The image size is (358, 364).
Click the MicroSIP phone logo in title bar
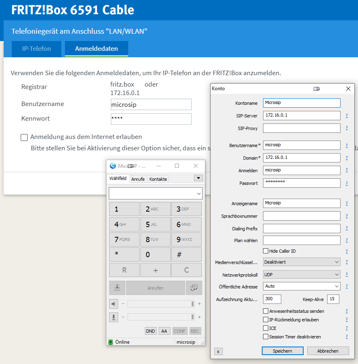(113, 166)
